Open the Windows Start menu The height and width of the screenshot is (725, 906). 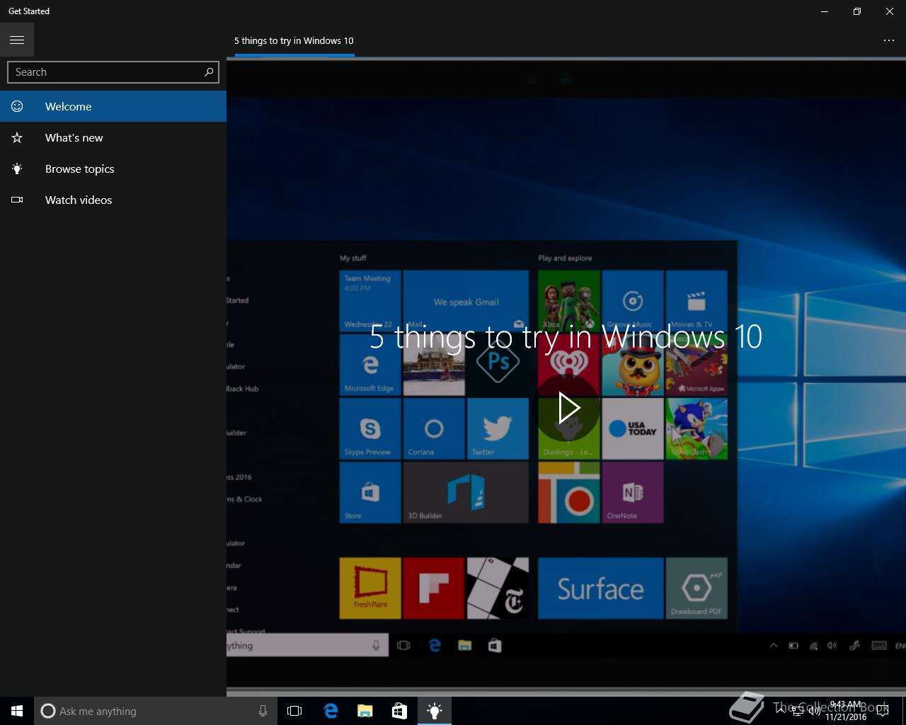coord(17,711)
